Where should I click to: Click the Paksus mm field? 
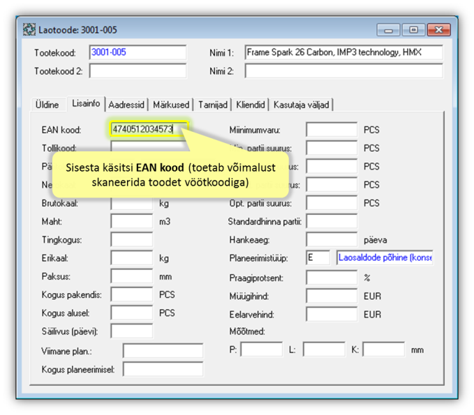pyautogui.click(x=132, y=277)
